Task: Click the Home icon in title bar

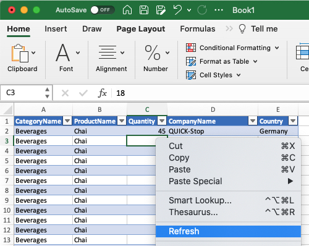Action: click(x=127, y=10)
